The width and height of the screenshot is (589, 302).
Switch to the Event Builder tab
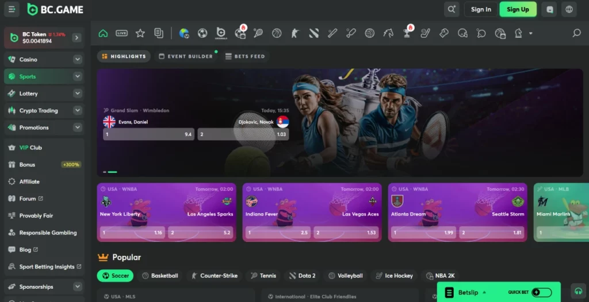pos(186,56)
